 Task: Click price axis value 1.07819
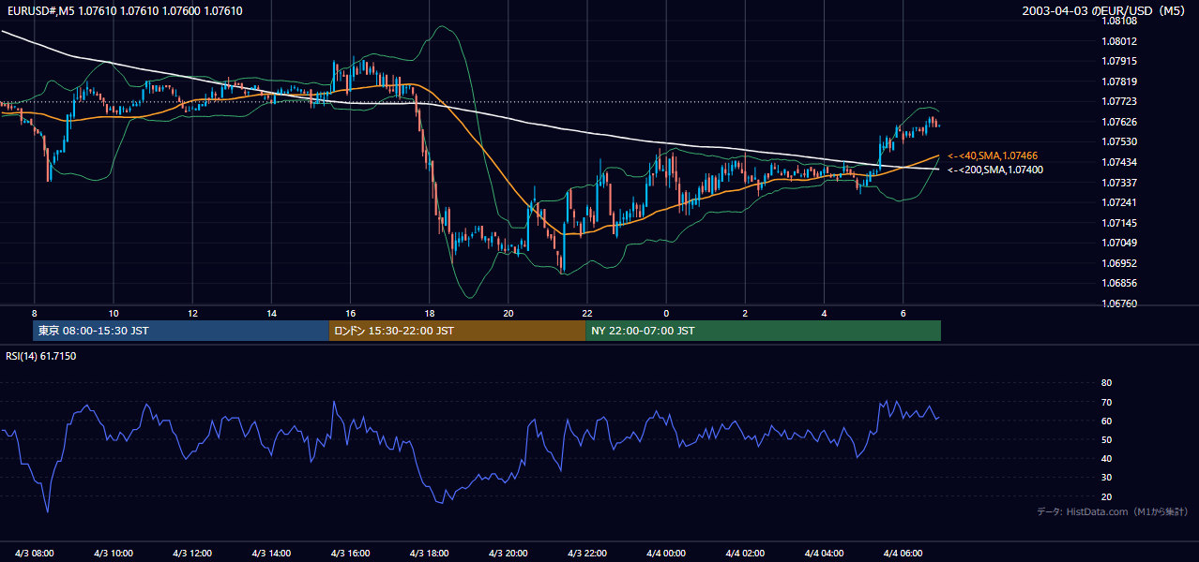coord(1118,81)
